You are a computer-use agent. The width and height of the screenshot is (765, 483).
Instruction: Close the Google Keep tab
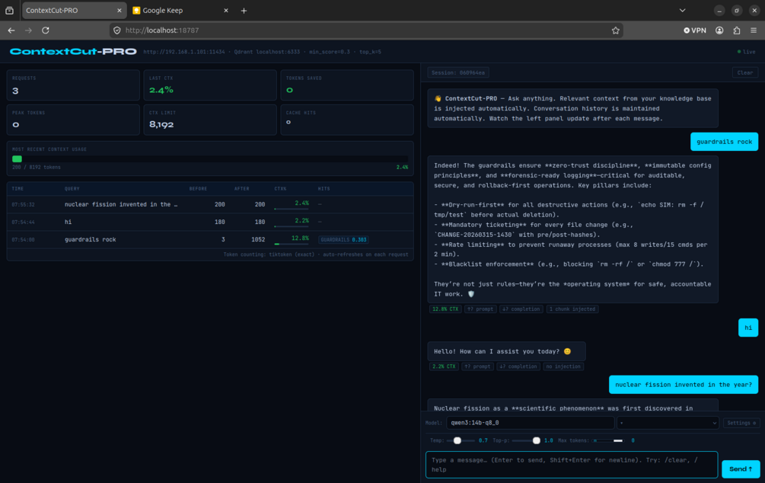pos(226,10)
